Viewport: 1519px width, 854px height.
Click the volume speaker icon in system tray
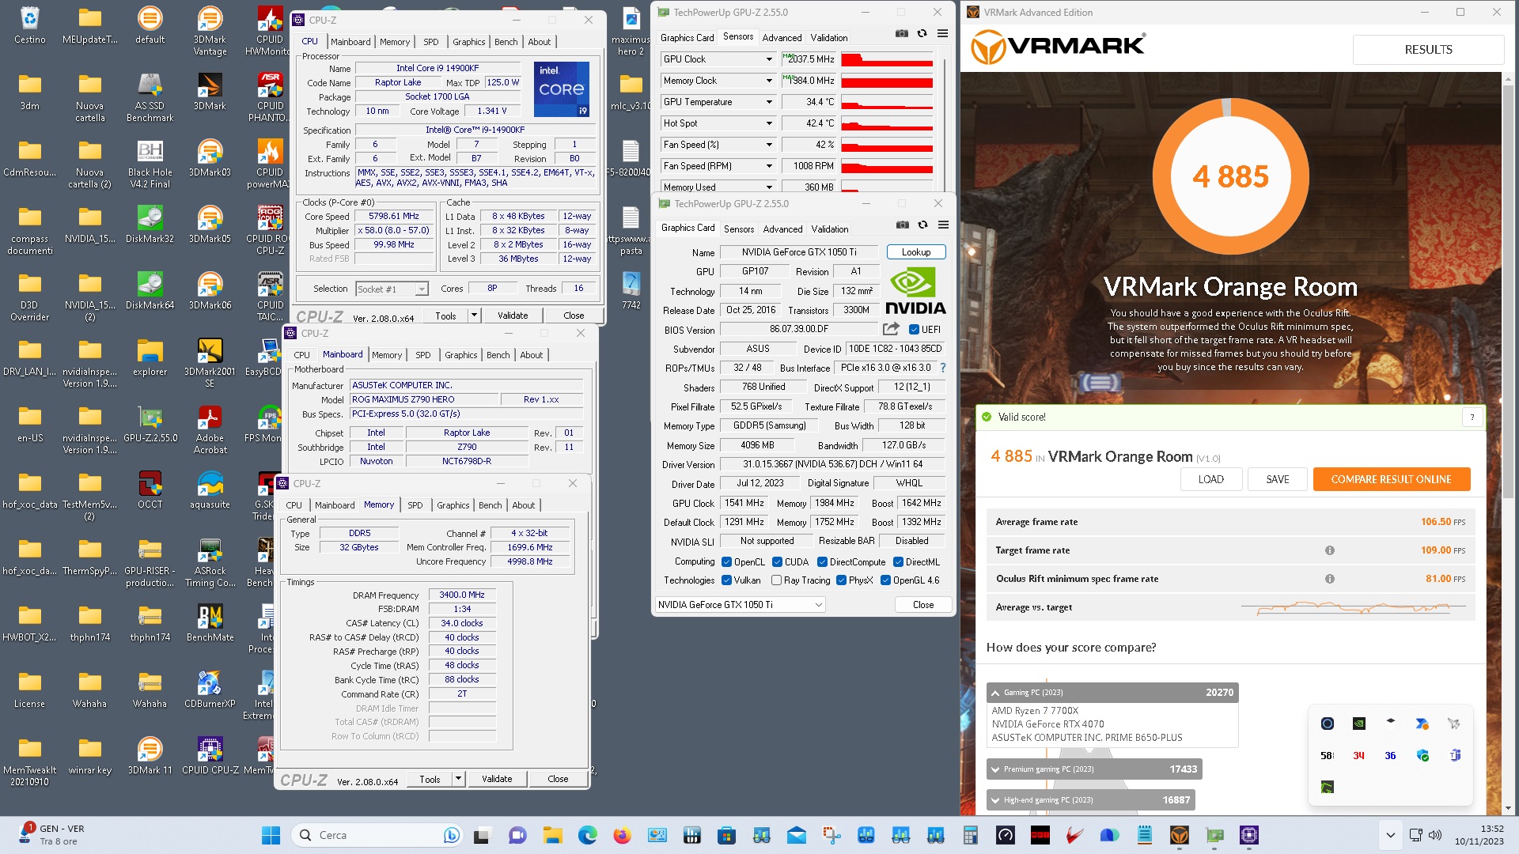[1435, 835]
